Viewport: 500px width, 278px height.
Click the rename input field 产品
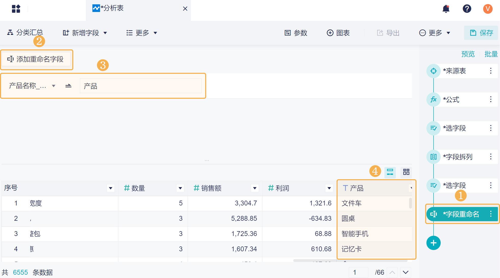(141, 86)
